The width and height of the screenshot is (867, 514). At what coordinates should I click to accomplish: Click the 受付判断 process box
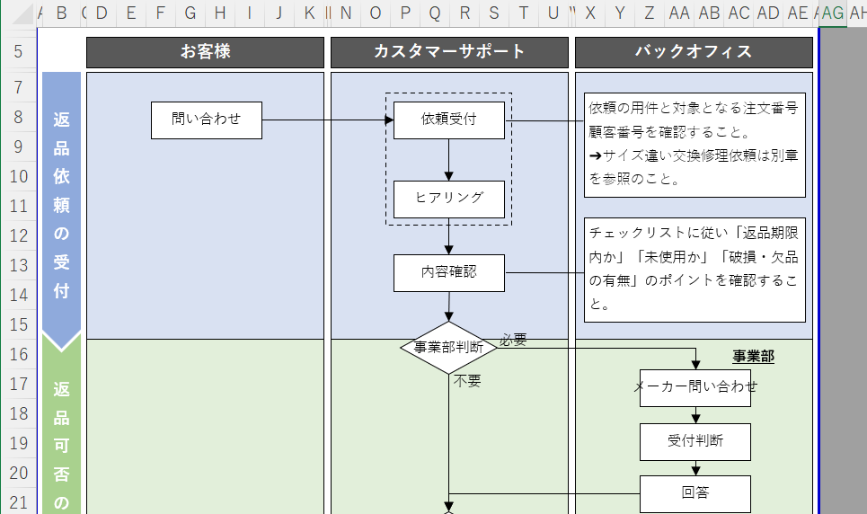[695, 441]
